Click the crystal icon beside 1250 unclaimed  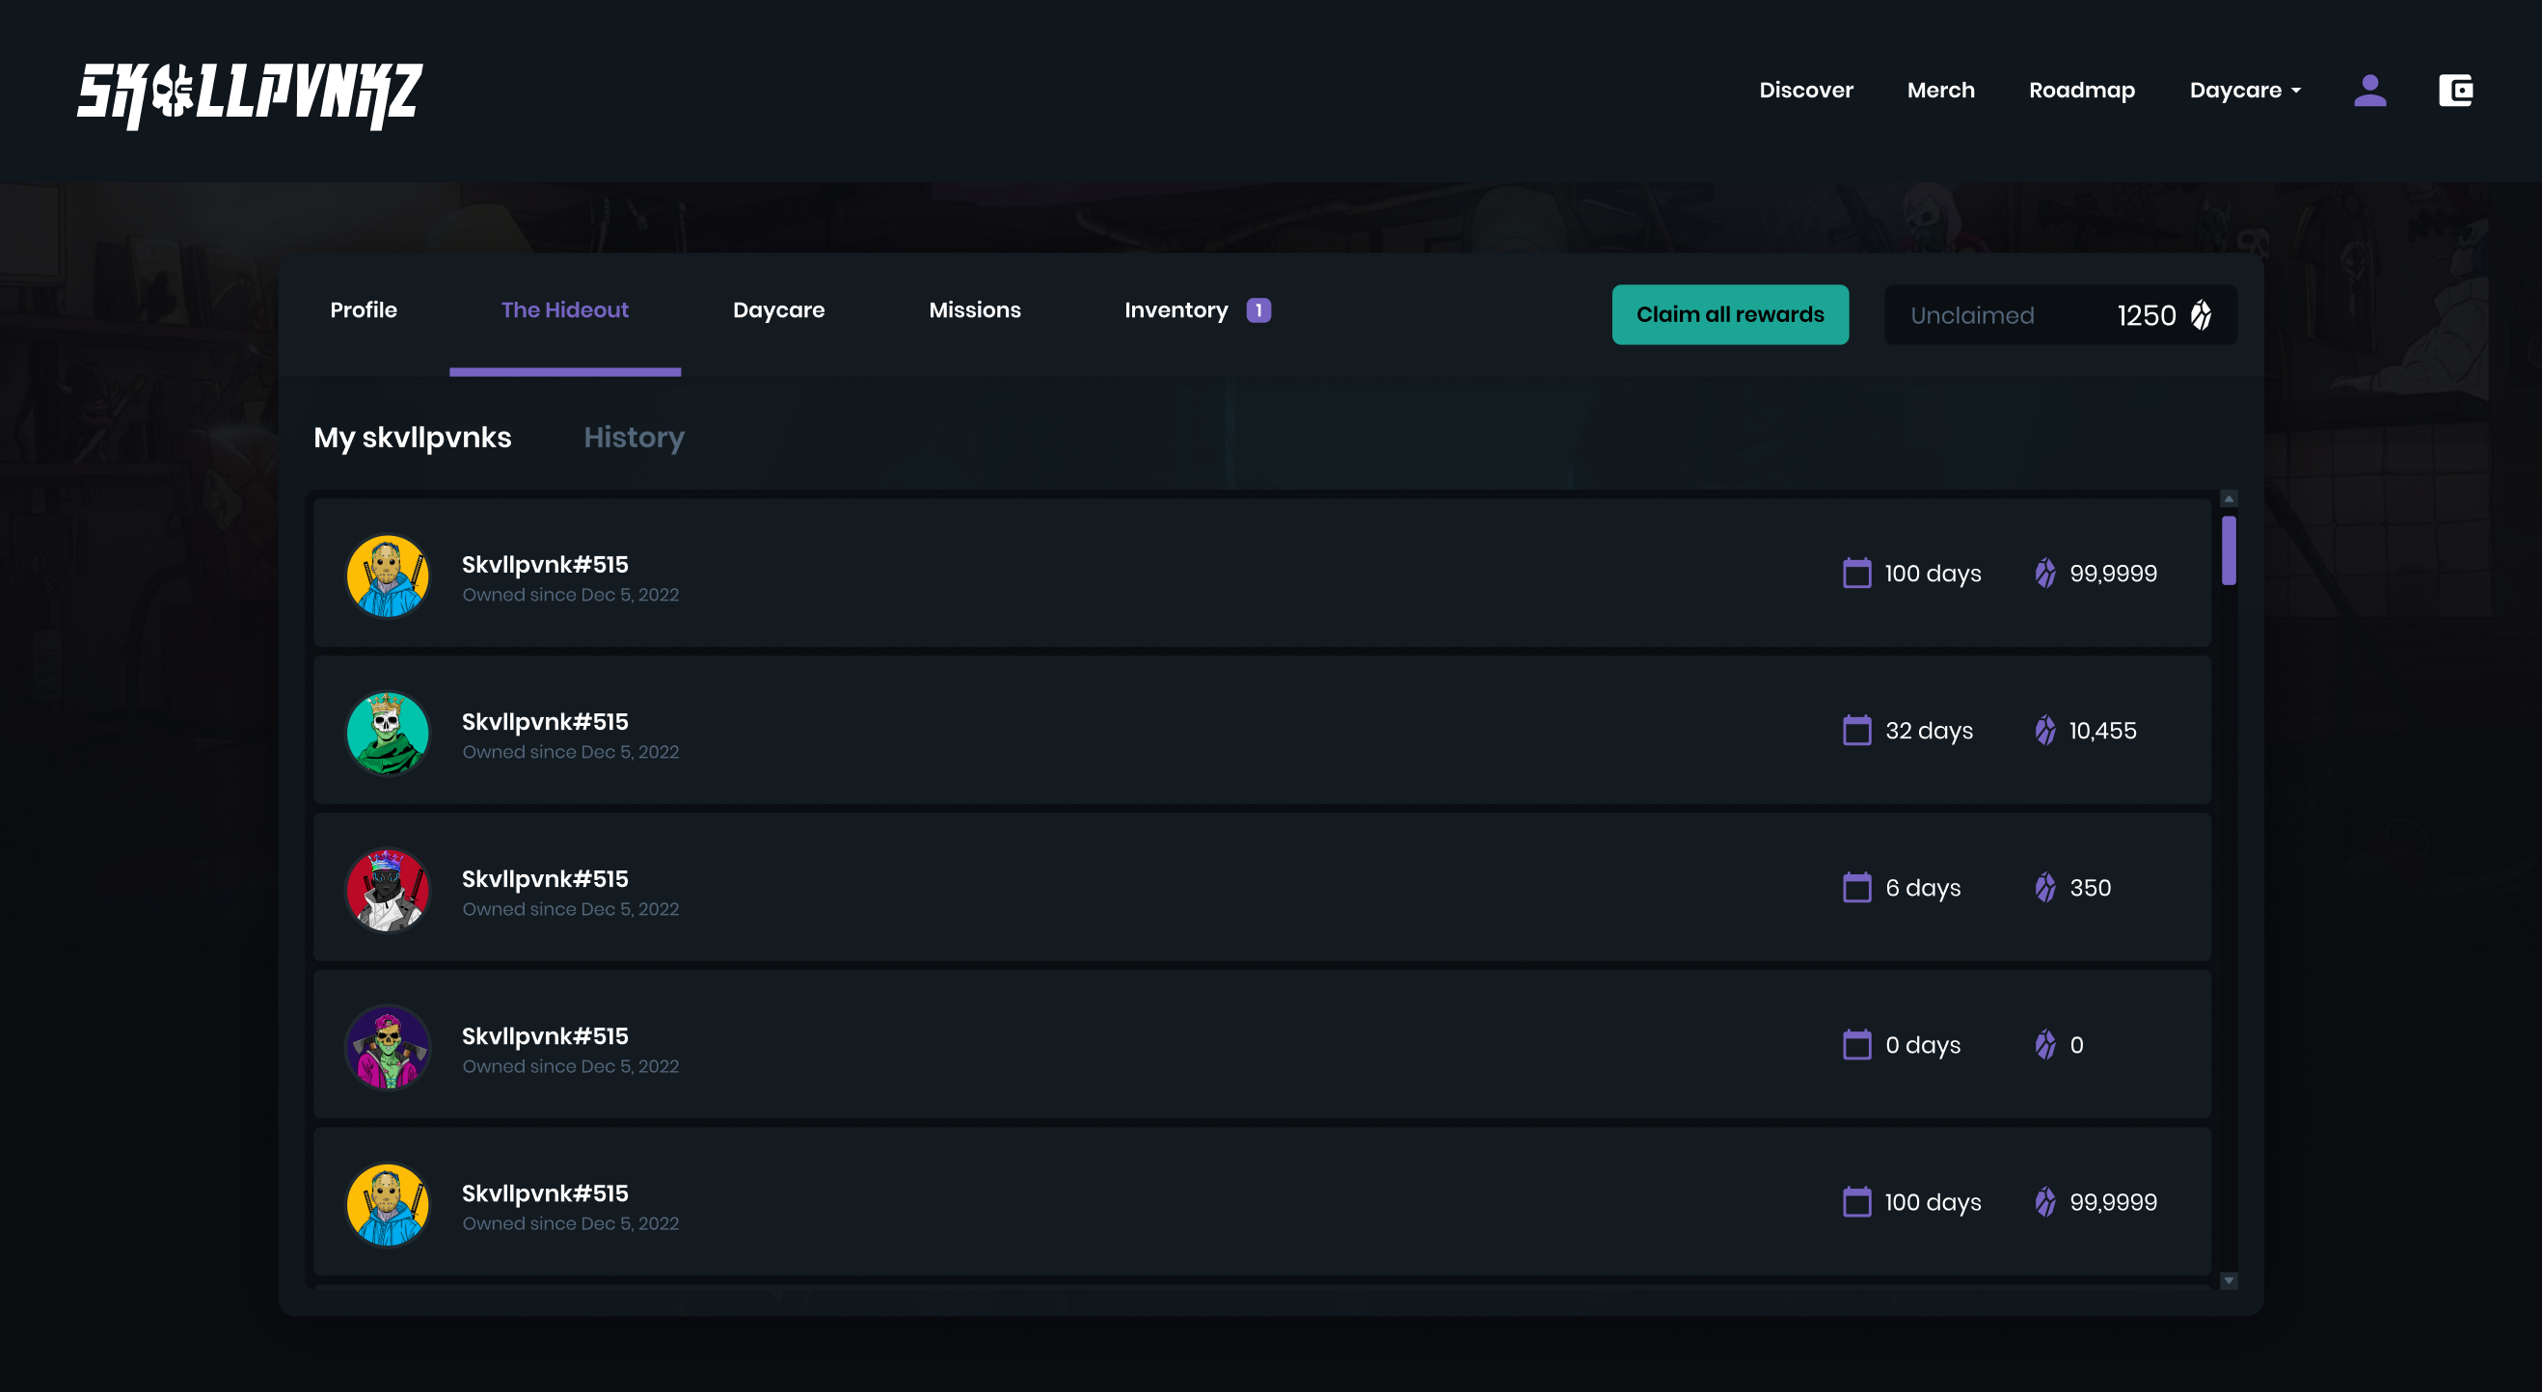(2201, 314)
